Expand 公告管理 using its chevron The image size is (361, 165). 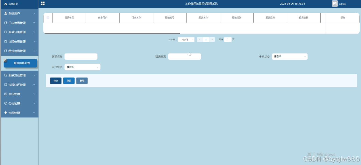pyautogui.click(x=34, y=103)
